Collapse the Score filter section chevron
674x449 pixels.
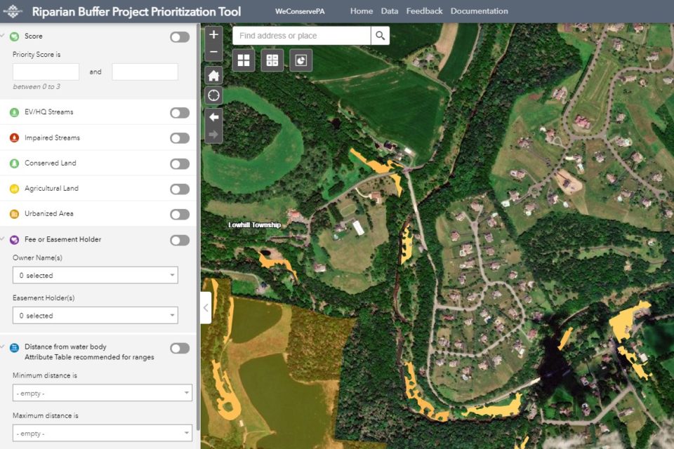pos(3,36)
